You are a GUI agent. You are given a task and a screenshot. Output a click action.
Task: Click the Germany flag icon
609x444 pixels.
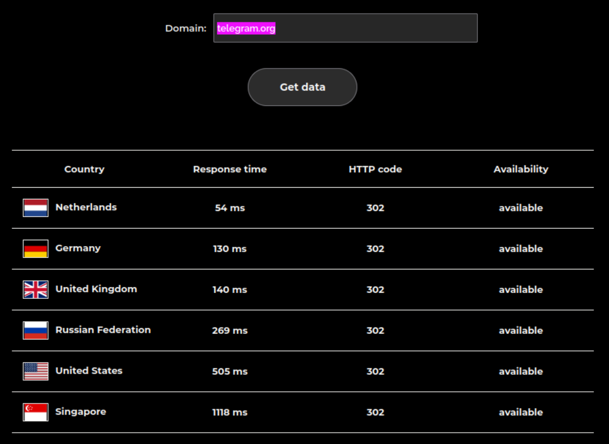point(35,248)
